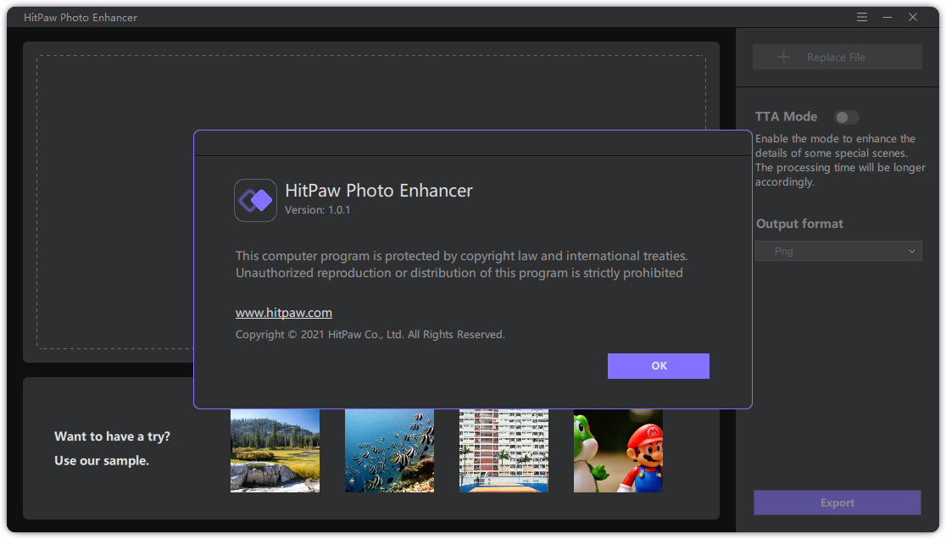The image size is (946, 539).
Task: Open the hamburger menu in title bar
Action: coord(862,17)
